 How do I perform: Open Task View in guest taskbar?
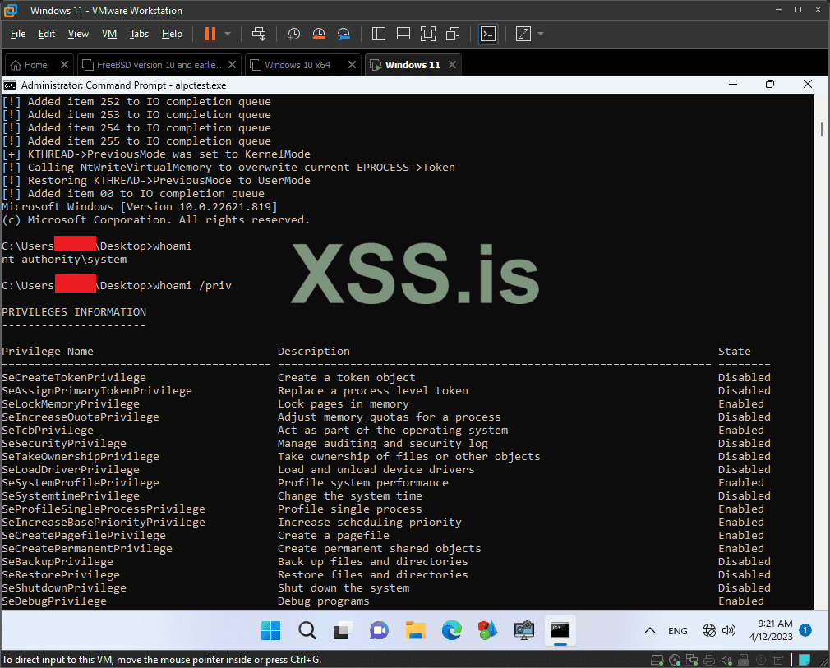[x=343, y=630]
